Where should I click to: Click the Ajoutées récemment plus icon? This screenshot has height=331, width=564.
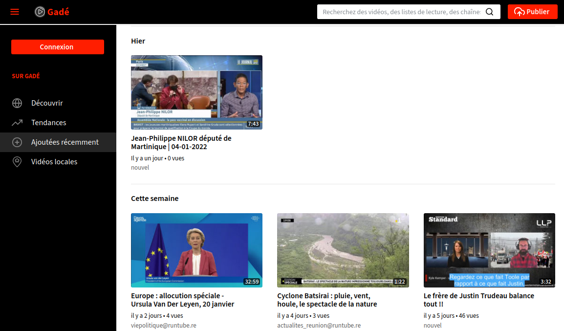(17, 142)
